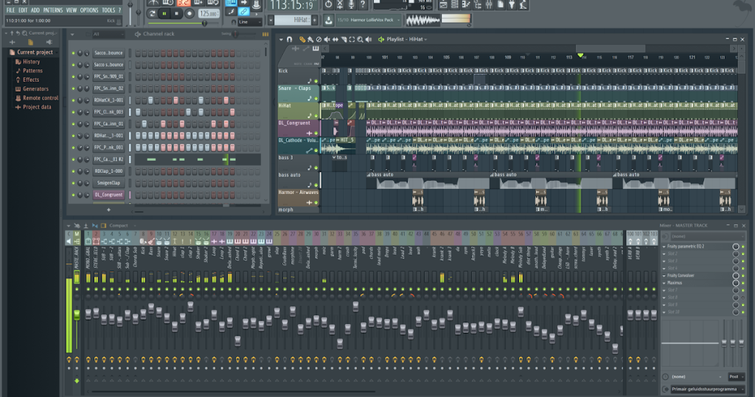This screenshot has width=755, height=397.
Task: Select the DL_Congruent channel button
Action: [x=108, y=195]
